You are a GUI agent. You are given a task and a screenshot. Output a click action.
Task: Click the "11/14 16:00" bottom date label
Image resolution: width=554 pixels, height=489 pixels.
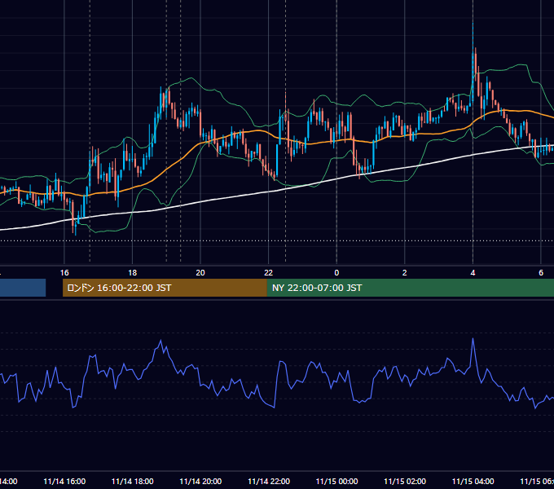64,481
